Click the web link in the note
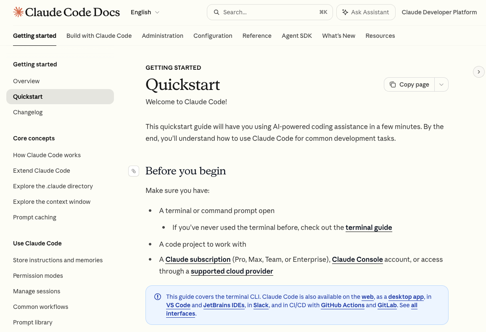Viewport: 486px width, 332px height. (367, 297)
